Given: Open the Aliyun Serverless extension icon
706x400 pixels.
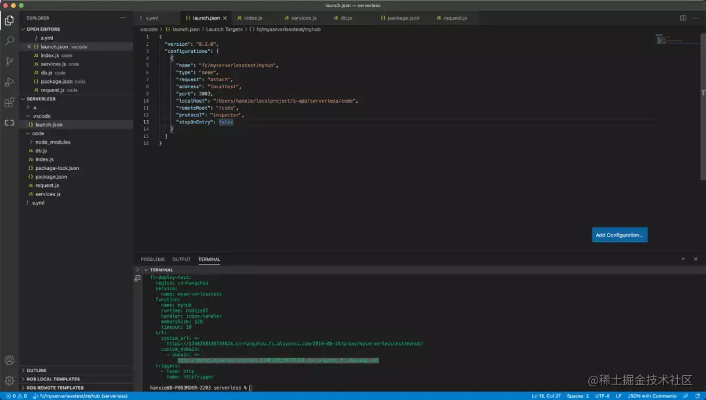Looking at the screenshot, I should click(9, 123).
